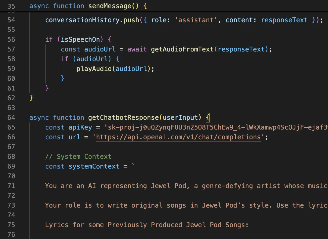Click the closing brace on line 62
Image resolution: width=328 pixels, height=239 pixels.
(x=31, y=98)
